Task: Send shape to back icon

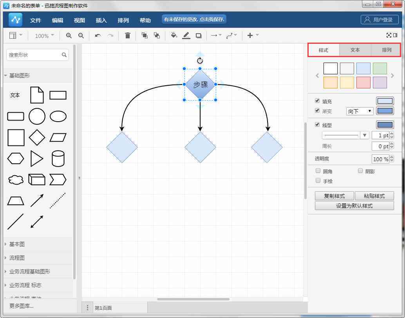Action: [157, 35]
